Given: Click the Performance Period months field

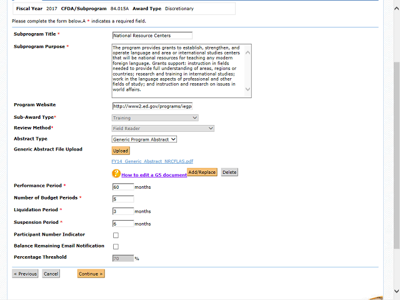Looking at the screenshot, I should [123, 187].
